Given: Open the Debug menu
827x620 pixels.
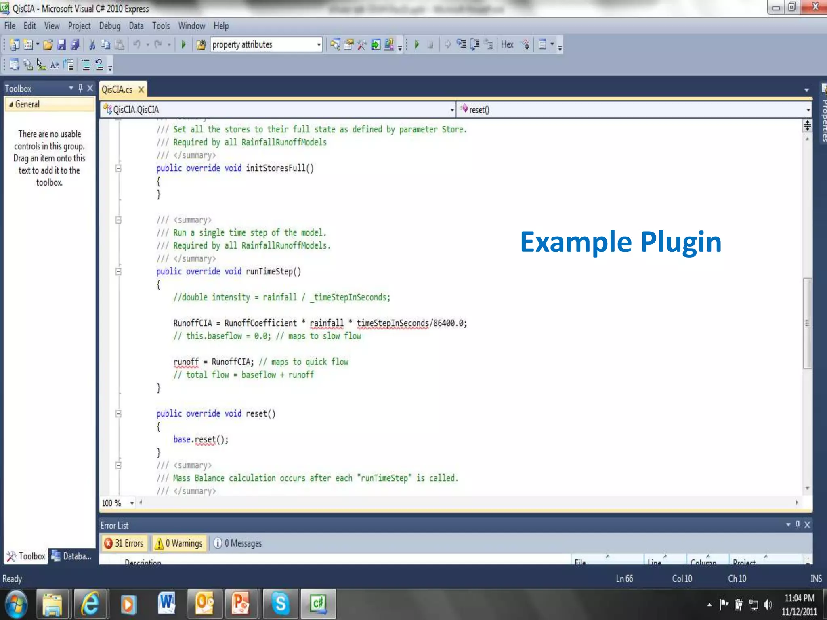Looking at the screenshot, I should (x=110, y=26).
